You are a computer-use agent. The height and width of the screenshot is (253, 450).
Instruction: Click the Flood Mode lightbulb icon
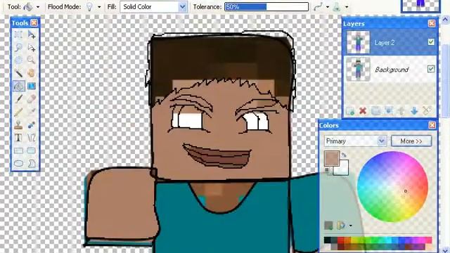tap(89, 6)
